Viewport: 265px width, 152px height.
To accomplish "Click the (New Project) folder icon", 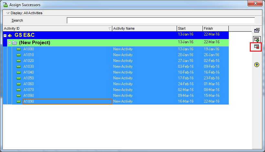I will (15, 43).
